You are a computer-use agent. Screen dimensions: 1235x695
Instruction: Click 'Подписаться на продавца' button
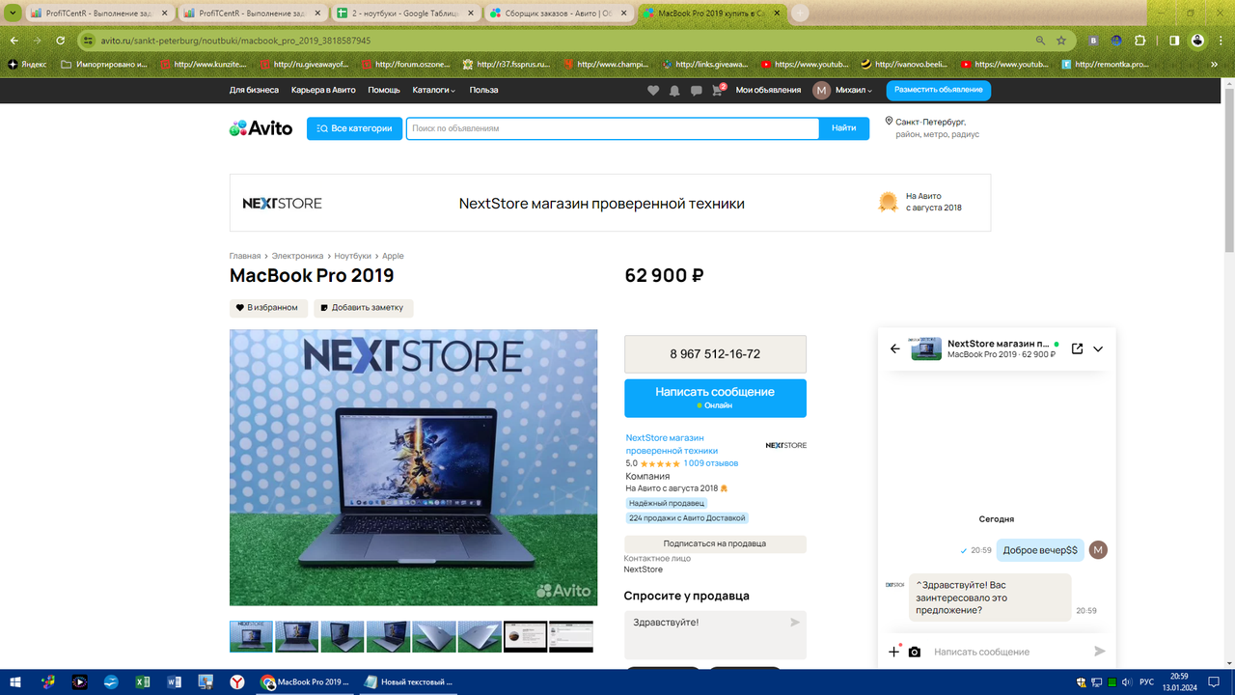point(715,543)
